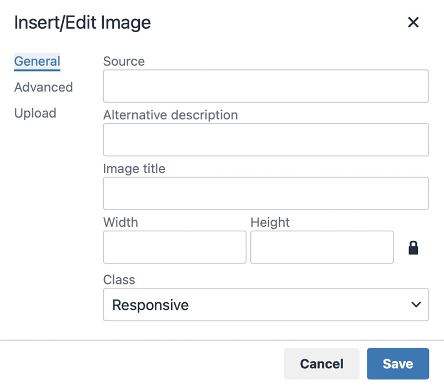Click into the Height field
The image size is (444, 386).
coord(322,247)
